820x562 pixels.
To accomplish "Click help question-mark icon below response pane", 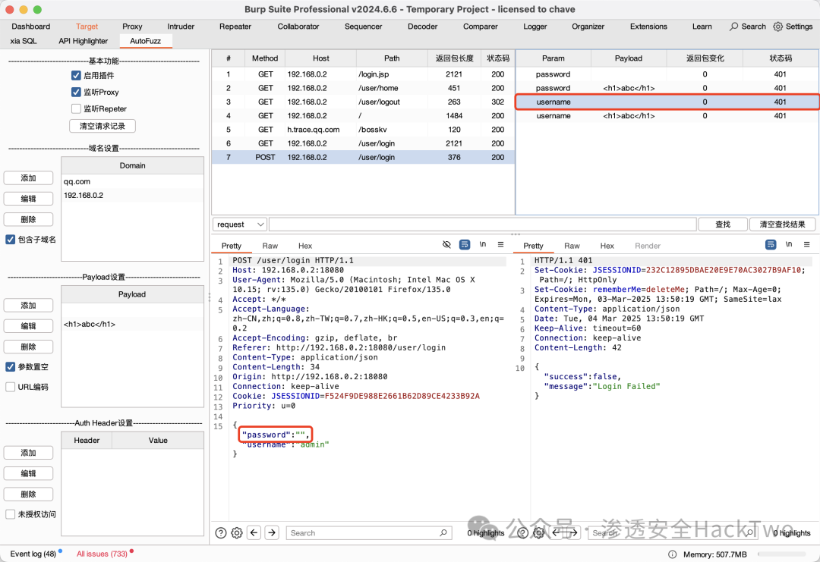I will coord(522,532).
